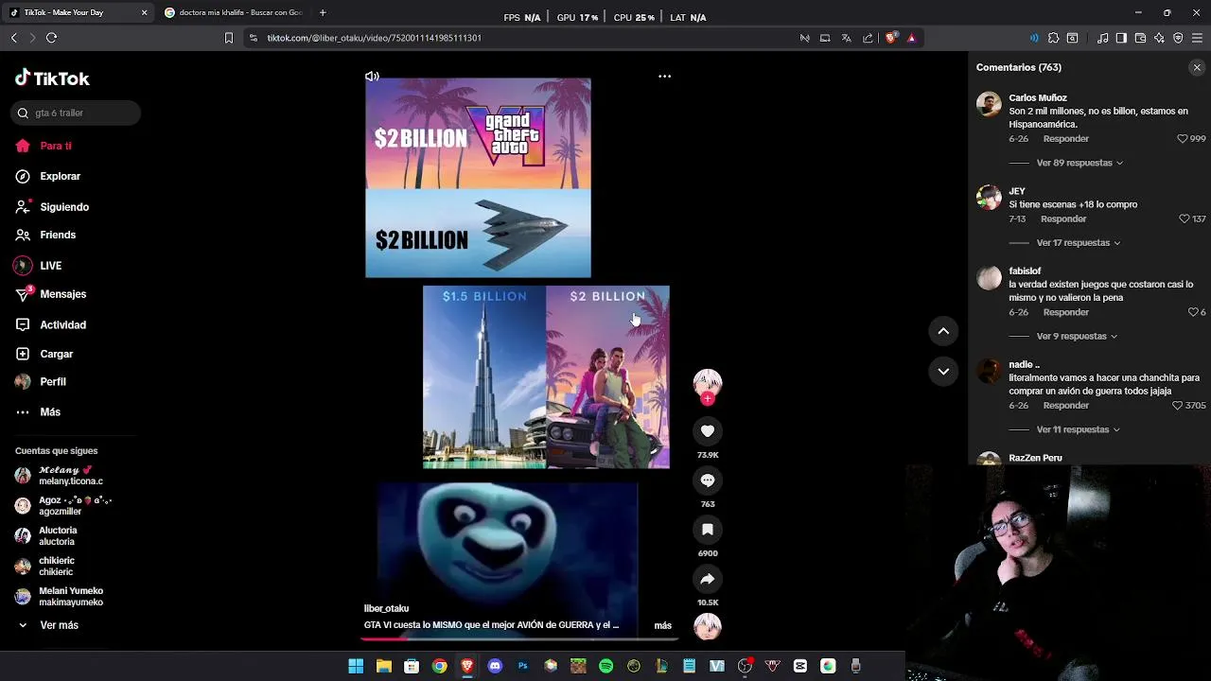Image resolution: width=1211 pixels, height=681 pixels.
Task: Click the video progress bar
Action: [x=518, y=639]
